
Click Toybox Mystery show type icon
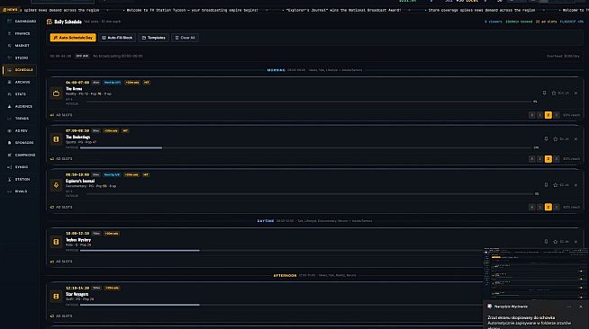click(x=56, y=242)
